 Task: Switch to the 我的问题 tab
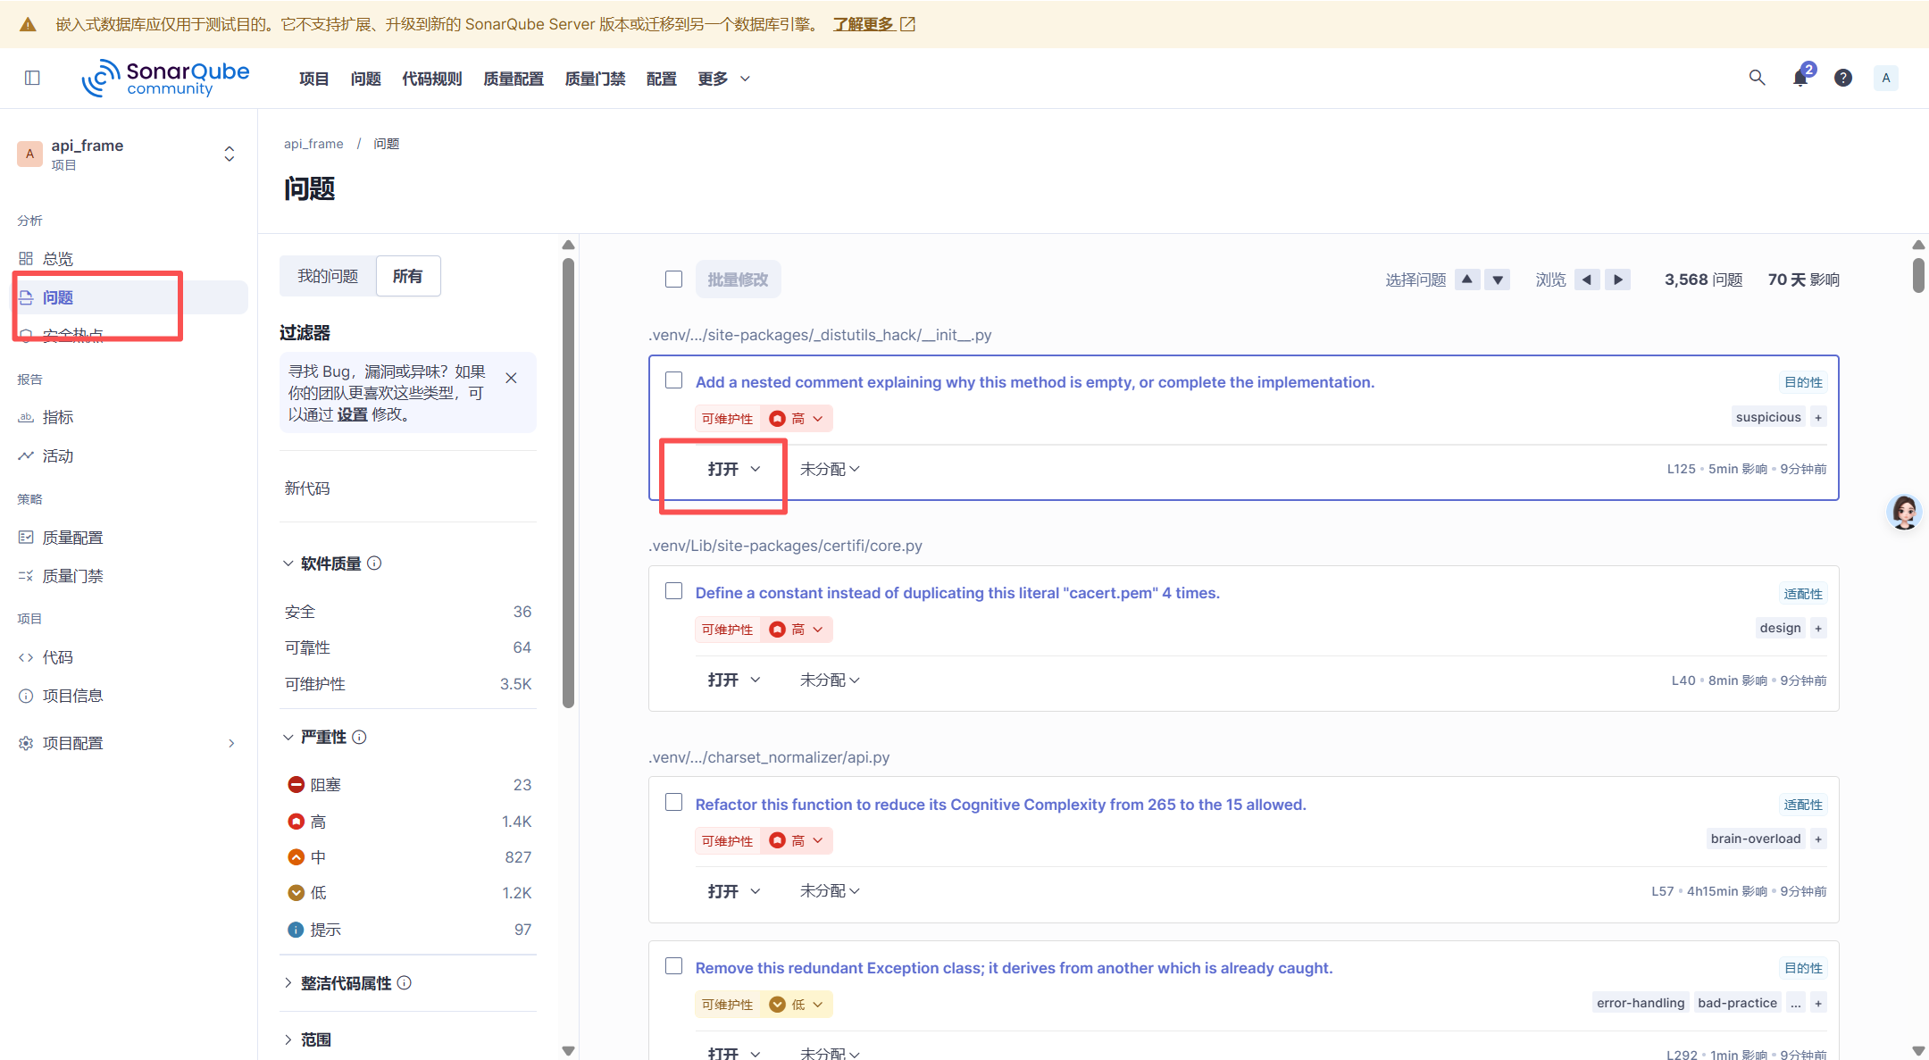point(328,276)
